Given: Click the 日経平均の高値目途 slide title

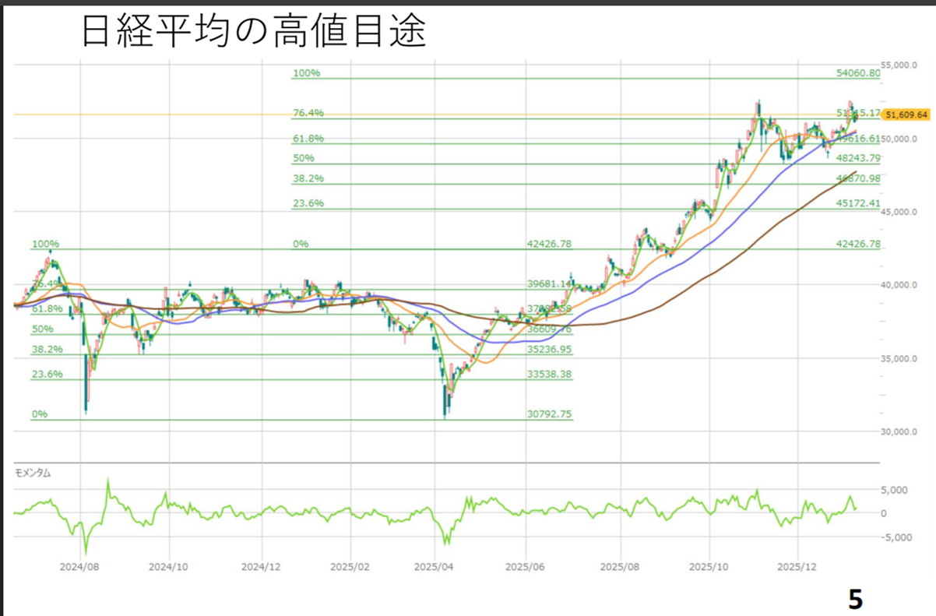Looking at the screenshot, I should click(254, 32).
